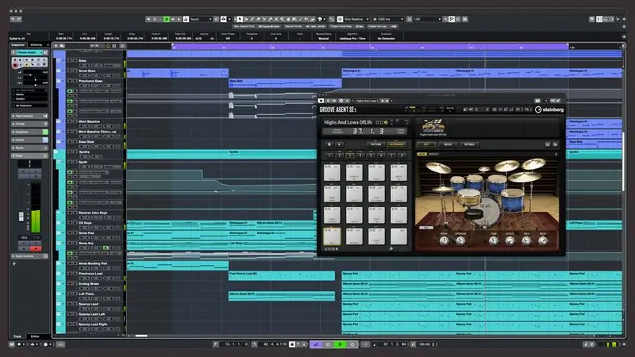Open the Mixer page in Groove Agent
Viewport: 635px width, 357px height.
point(448,144)
